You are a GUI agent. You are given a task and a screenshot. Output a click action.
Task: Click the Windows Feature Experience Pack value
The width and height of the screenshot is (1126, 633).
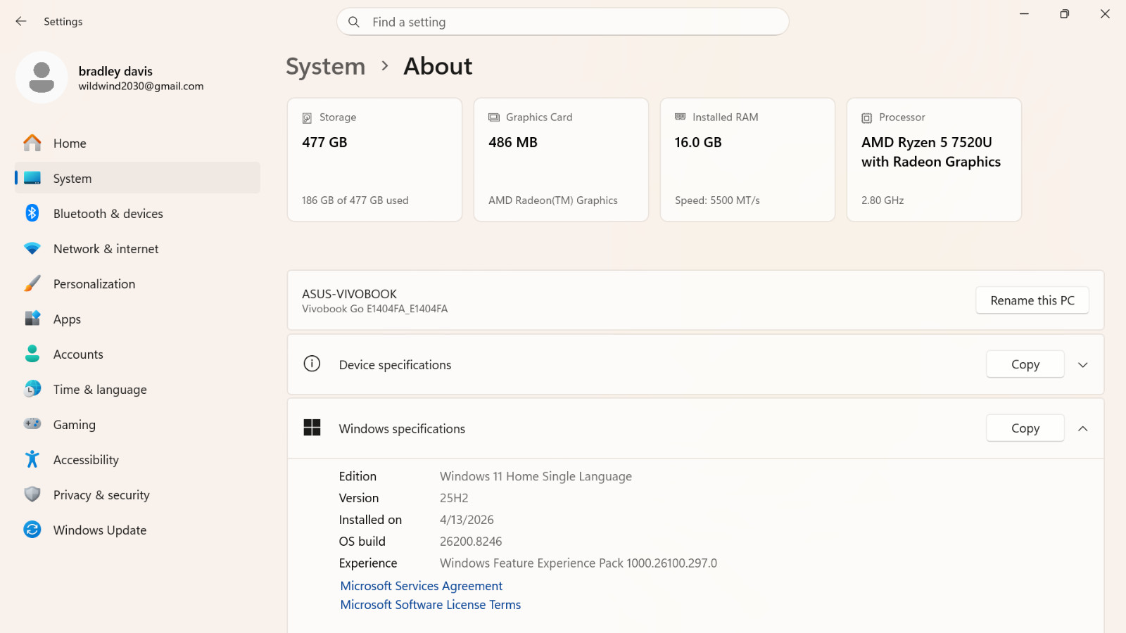click(x=578, y=563)
